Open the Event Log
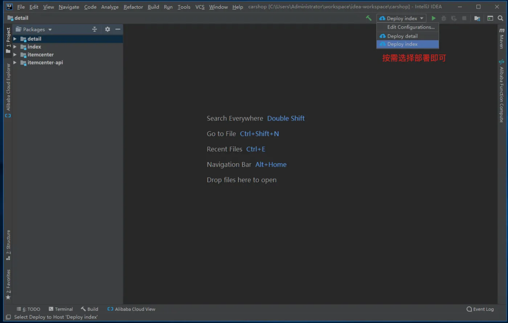508x323 pixels. click(x=480, y=309)
